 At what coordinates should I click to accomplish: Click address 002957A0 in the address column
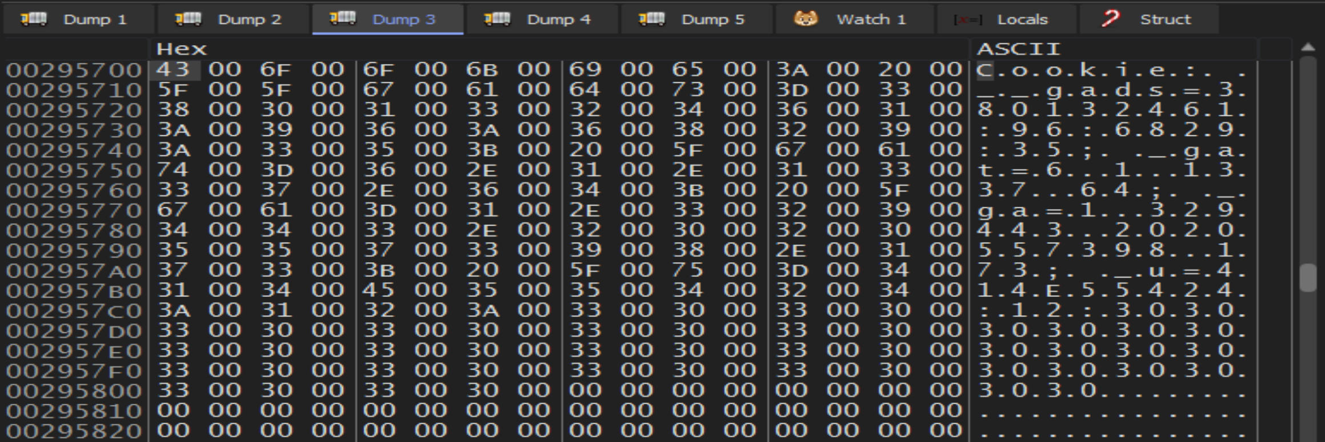[74, 271]
